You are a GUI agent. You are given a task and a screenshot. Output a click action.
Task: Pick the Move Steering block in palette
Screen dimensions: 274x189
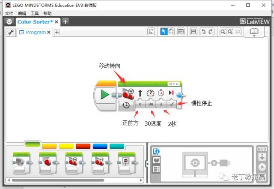pyautogui.click(x=74, y=163)
